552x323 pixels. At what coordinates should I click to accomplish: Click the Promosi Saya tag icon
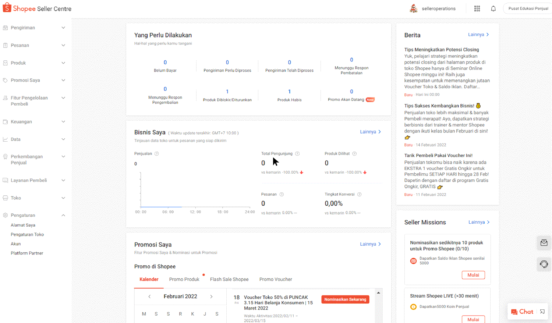point(6,80)
